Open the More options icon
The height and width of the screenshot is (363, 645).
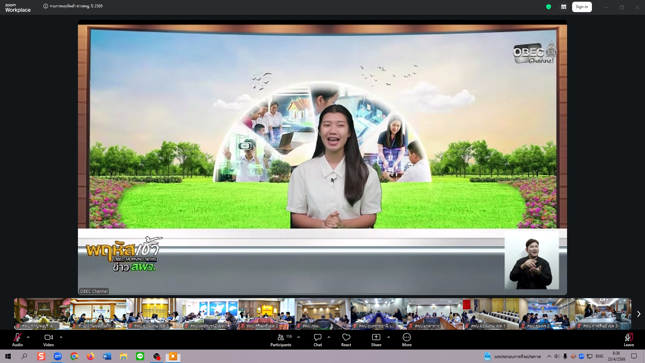pyautogui.click(x=406, y=337)
